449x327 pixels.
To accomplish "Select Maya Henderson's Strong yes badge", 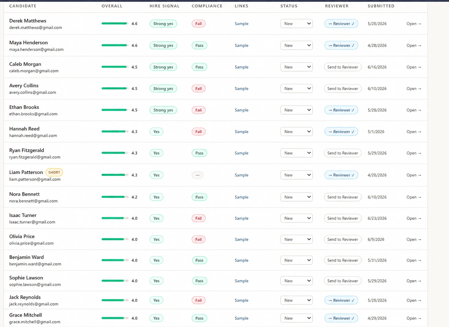I will point(163,45).
